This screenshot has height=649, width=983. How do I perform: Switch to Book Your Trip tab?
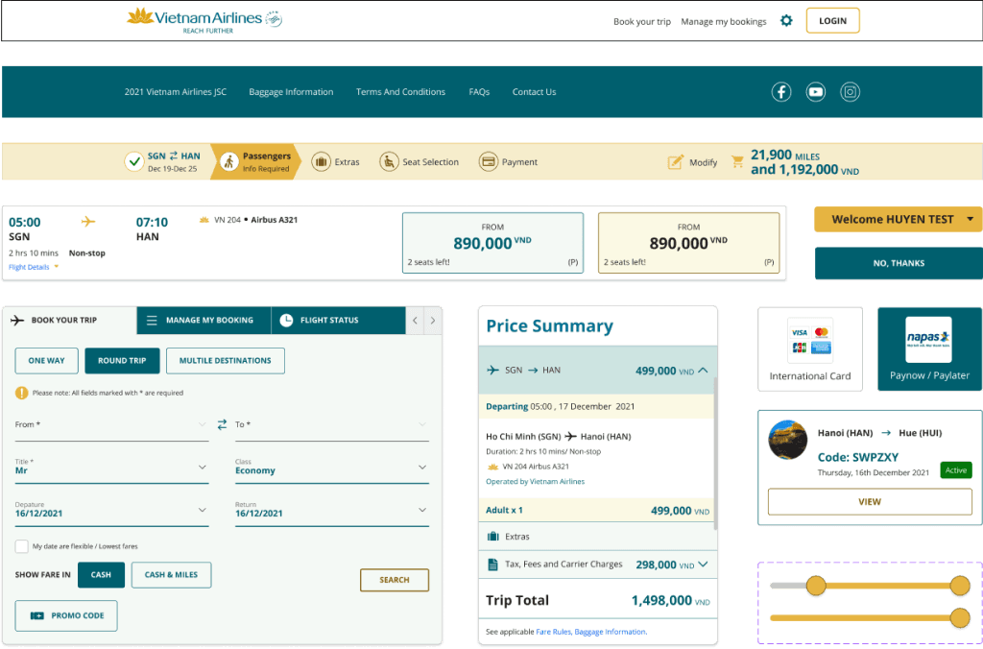(x=69, y=320)
